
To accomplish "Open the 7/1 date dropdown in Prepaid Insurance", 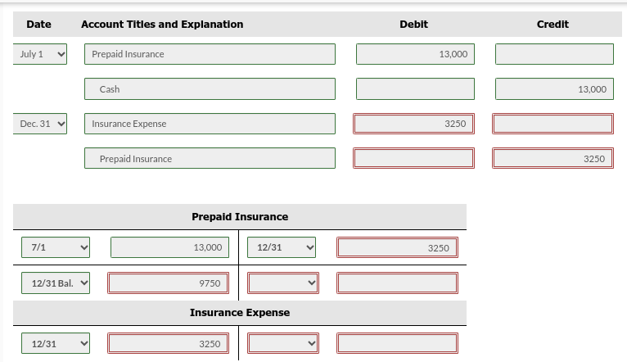I will coord(56,247).
